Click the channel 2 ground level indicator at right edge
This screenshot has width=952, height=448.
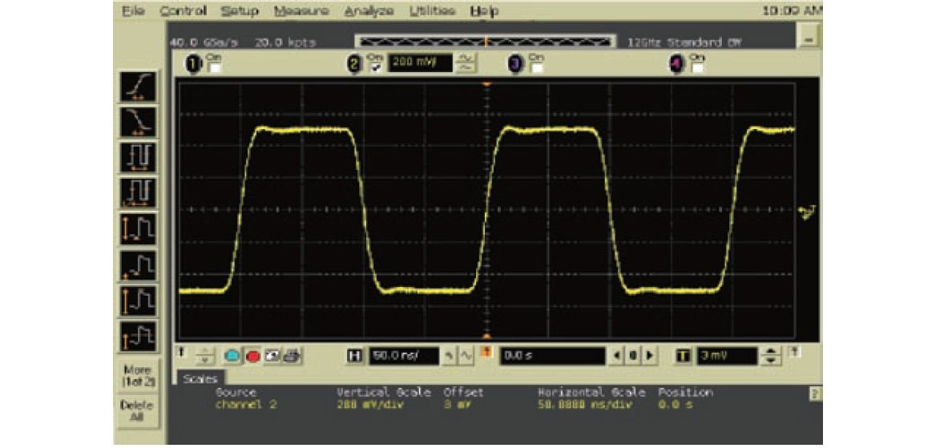808,211
